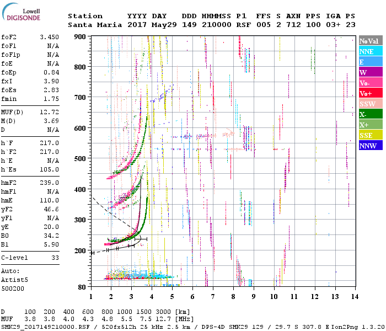This screenshot has height=331, width=386.
Task: Click the Artist5 auto-scaling label
Action: pos(14,280)
